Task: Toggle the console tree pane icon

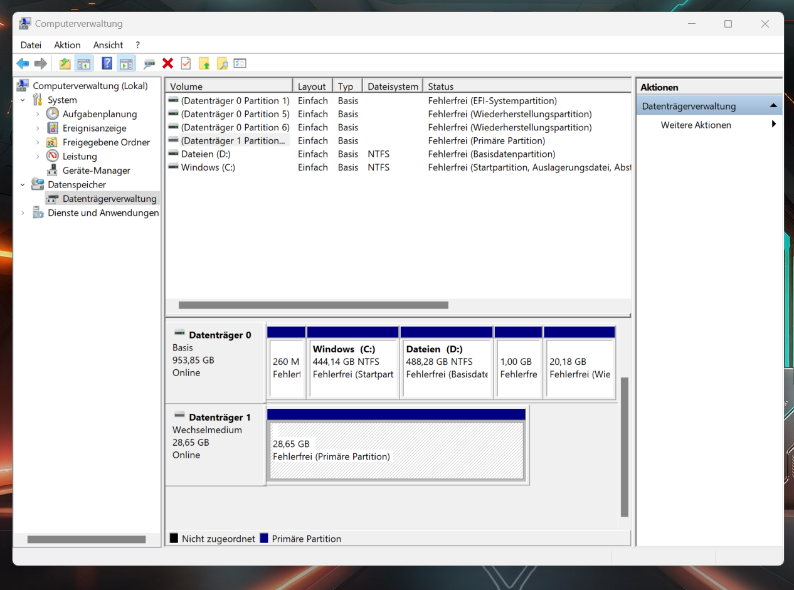Action: tap(83, 63)
